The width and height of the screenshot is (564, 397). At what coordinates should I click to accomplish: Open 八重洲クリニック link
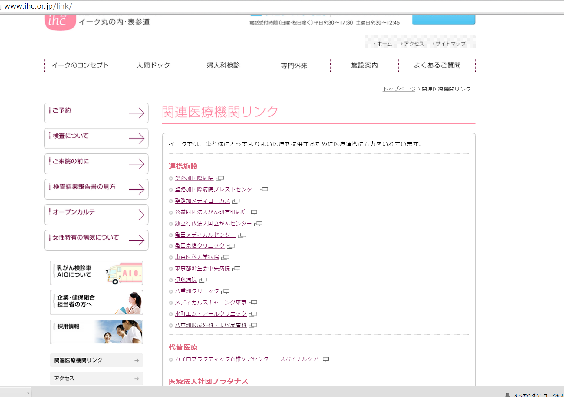[197, 291]
